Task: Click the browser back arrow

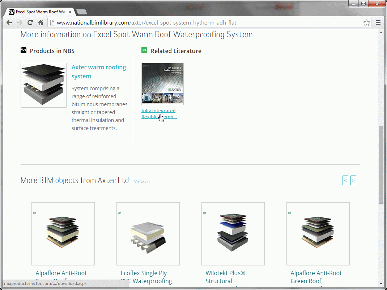Action: pos(9,23)
